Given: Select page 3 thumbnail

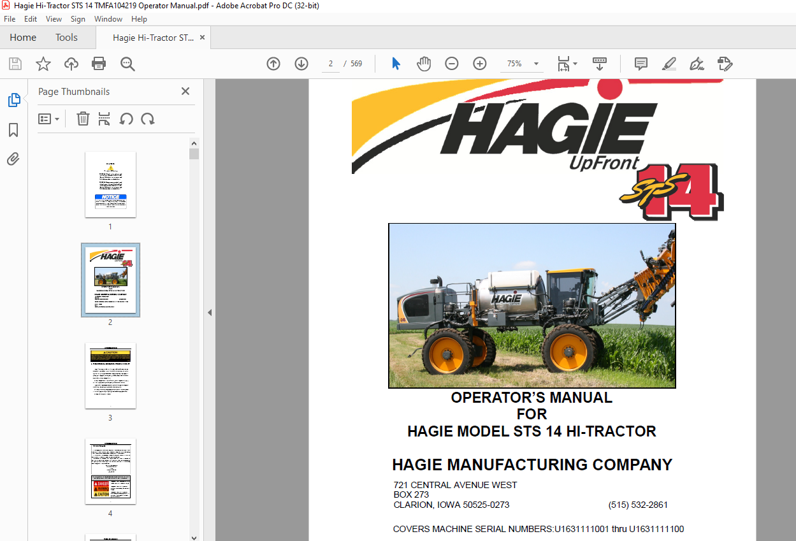Looking at the screenshot, I should (110, 376).
